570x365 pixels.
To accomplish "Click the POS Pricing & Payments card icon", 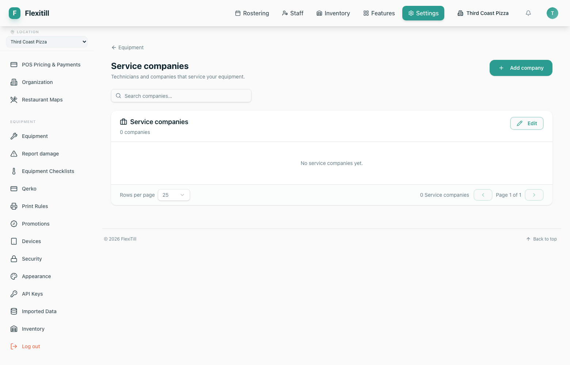I will click(14, 65).
